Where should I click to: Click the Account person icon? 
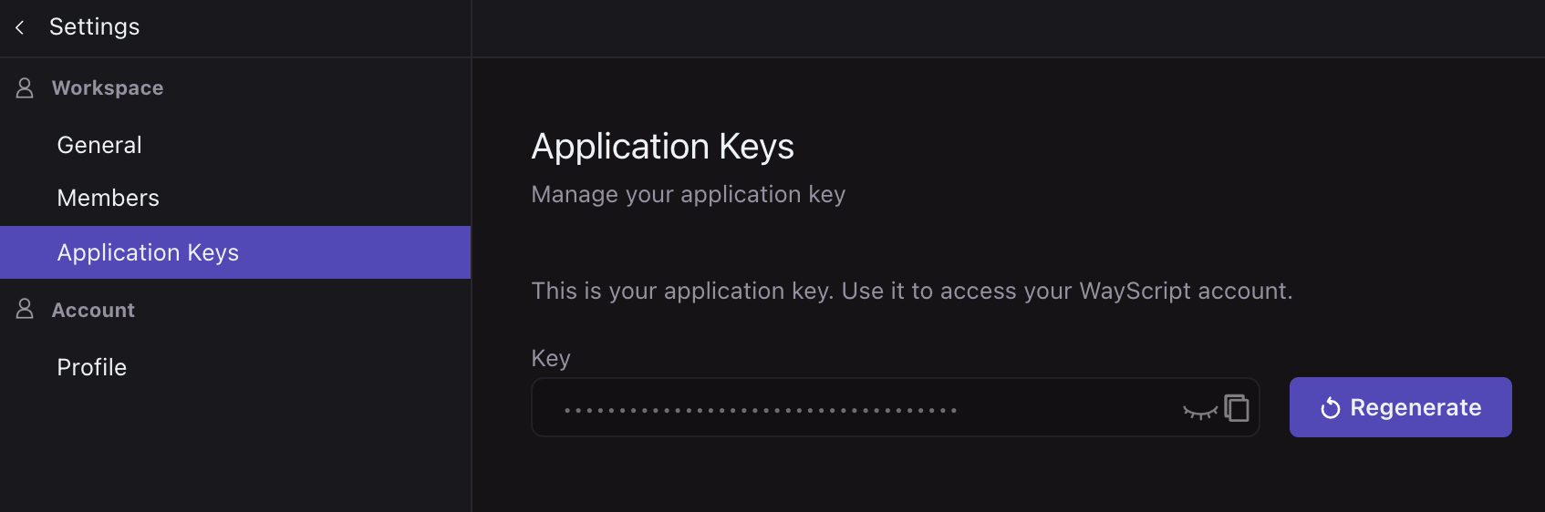click(25, 309)
